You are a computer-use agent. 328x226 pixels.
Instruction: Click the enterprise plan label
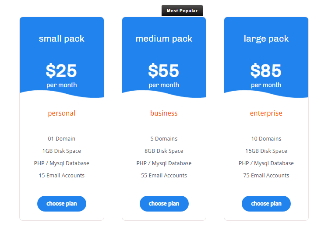pos(266,113)
